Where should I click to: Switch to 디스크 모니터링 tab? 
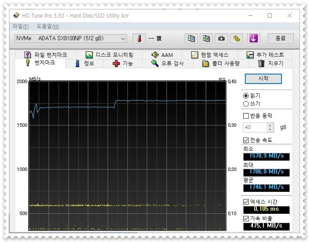(x=109, y=55)
